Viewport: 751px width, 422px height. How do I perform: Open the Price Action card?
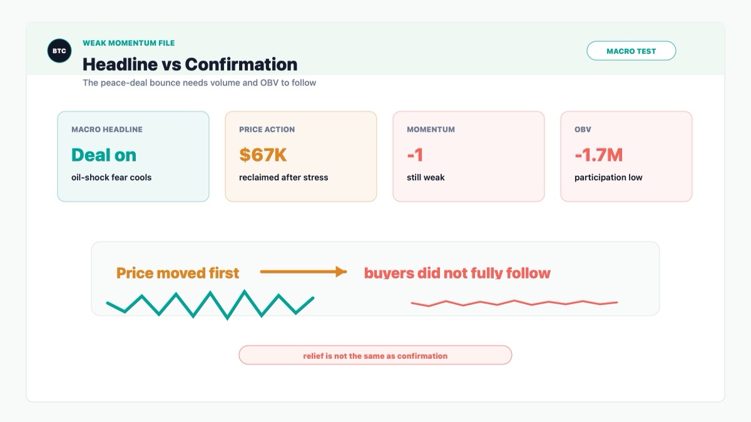tap(301, 156)
